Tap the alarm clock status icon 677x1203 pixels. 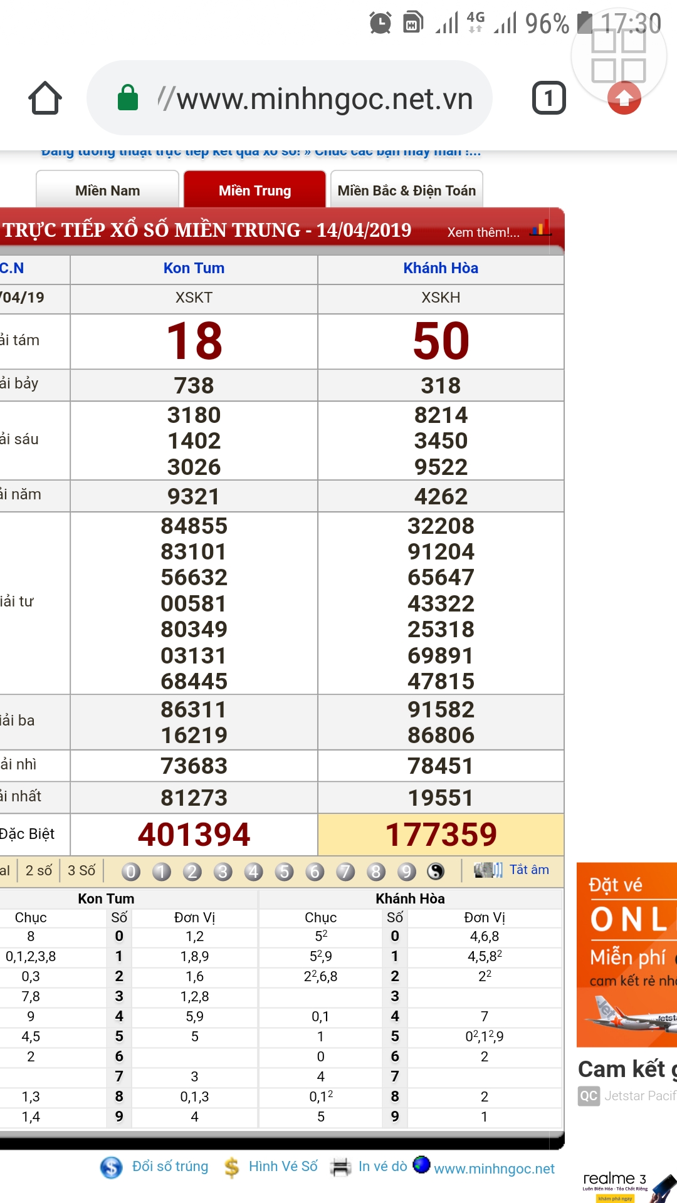tap(380, 23)
